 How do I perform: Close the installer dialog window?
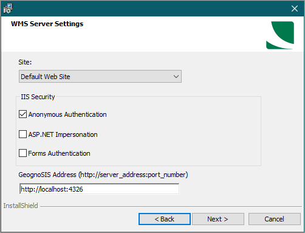tap(295, 9)
